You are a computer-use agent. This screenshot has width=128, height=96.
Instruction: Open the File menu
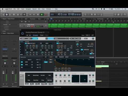coord(14,9)
